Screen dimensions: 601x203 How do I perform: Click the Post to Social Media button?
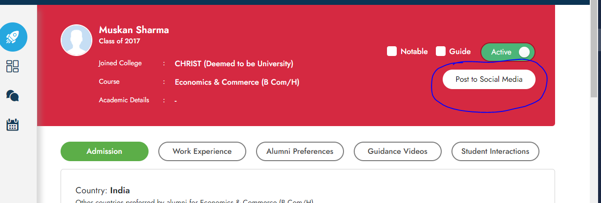pos(489,79)
